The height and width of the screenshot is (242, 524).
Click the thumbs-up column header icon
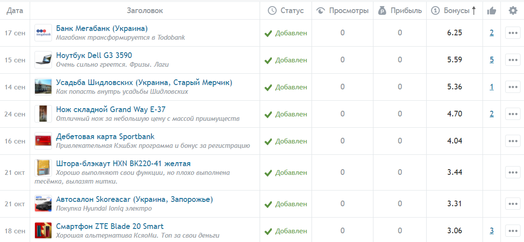point(492,10)
